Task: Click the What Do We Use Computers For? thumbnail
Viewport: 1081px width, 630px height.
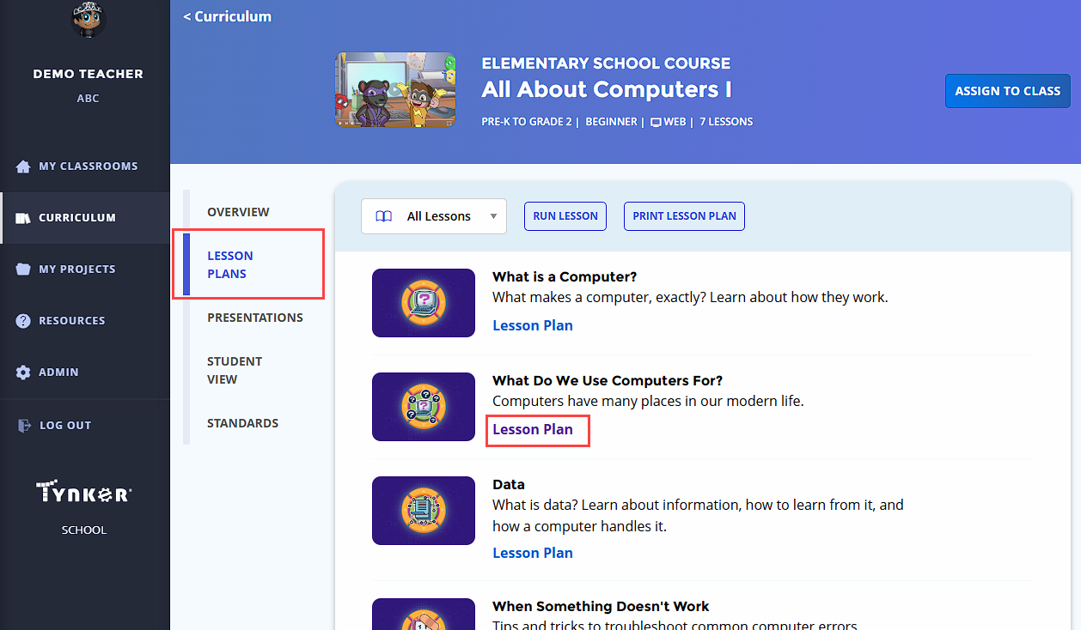Action: pos(424,407)
